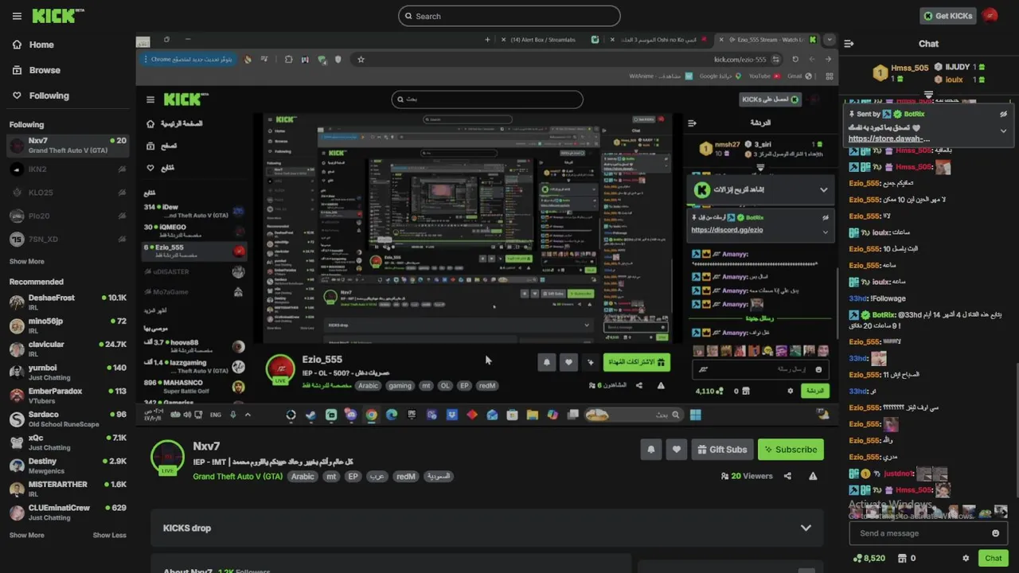Click the Get KICKs button
Screen dimensions: 1019x573
[x=947, y=16]
